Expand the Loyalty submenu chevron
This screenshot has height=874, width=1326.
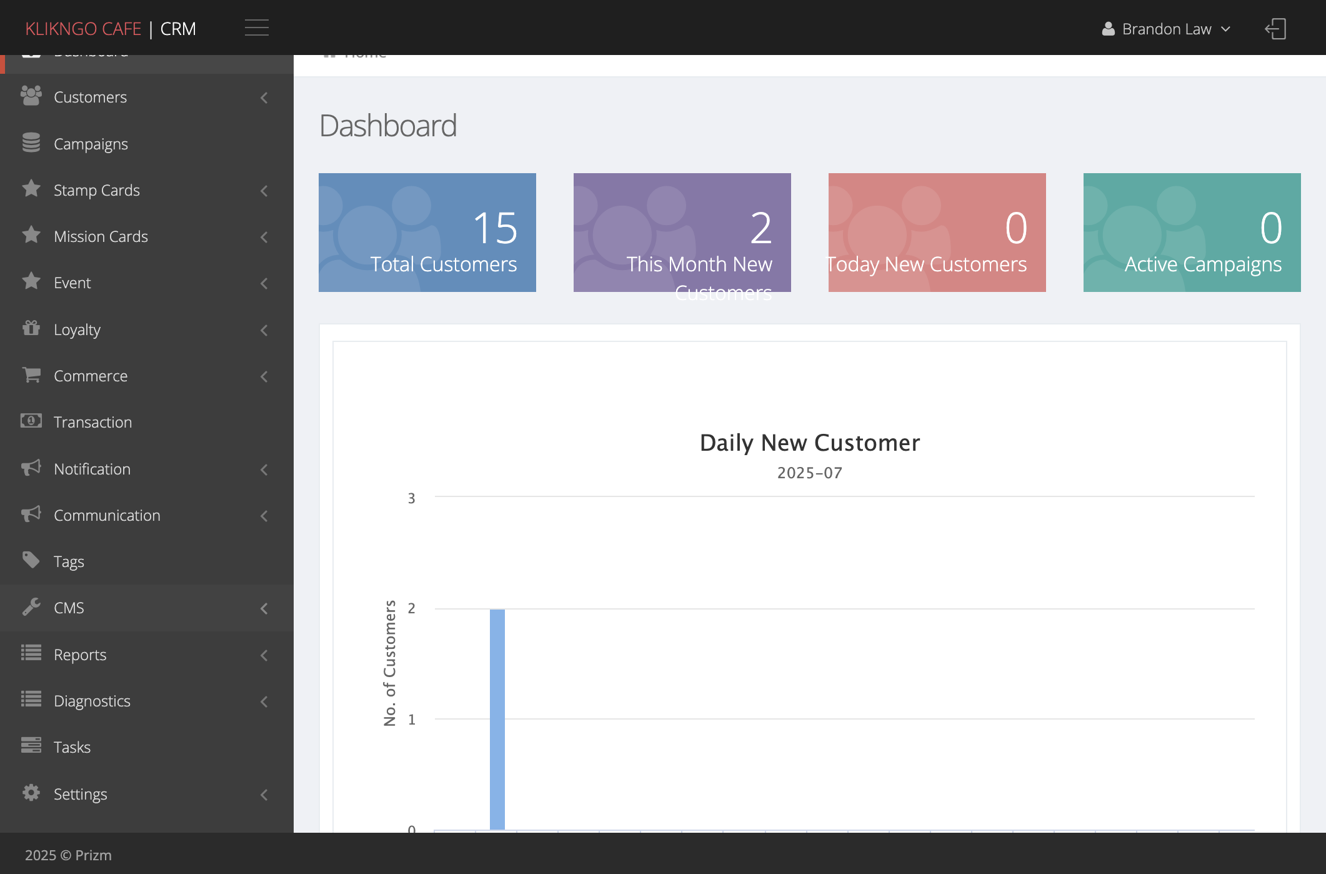264,330
